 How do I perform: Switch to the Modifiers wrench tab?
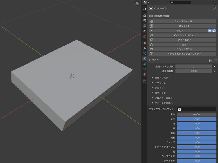click(145, 48)
